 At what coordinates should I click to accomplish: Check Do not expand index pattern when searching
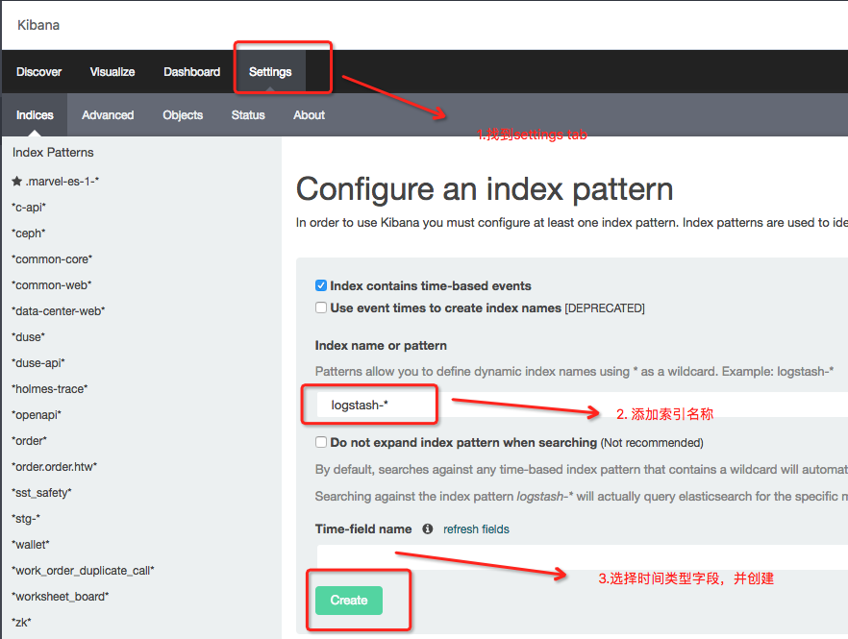coord(321,442)
